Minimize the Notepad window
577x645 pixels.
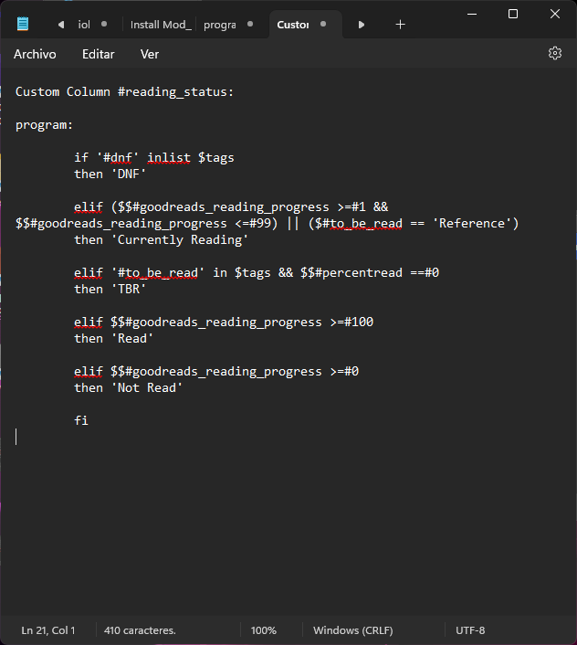click(472, 14)
